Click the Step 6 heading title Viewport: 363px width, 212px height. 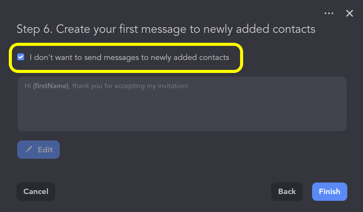(166, 29)
